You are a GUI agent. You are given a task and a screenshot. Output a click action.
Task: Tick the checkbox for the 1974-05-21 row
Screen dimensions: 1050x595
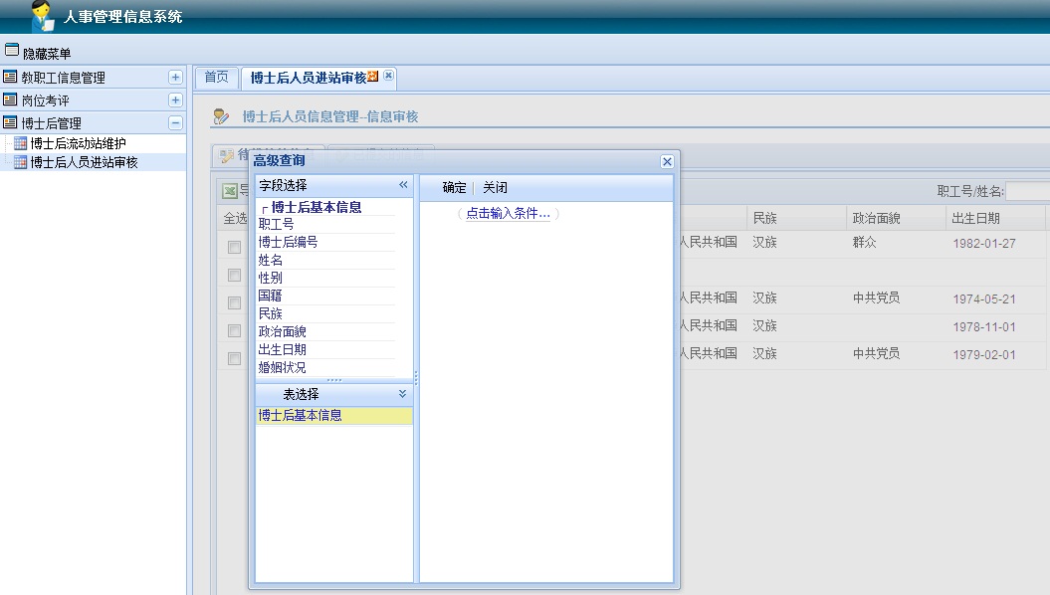(234, 302)
